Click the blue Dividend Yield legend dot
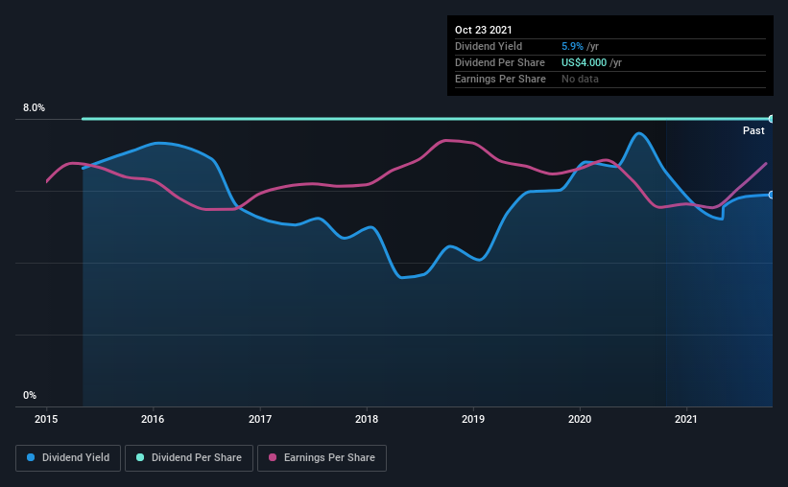Viewport: 788px width, 487px height. point(31,457)
